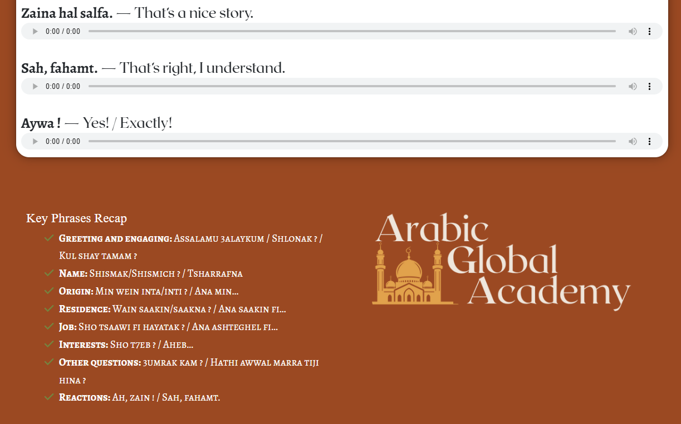
Task: Seek within the 'Aywa' audio timeline
Action: point(352,142)
